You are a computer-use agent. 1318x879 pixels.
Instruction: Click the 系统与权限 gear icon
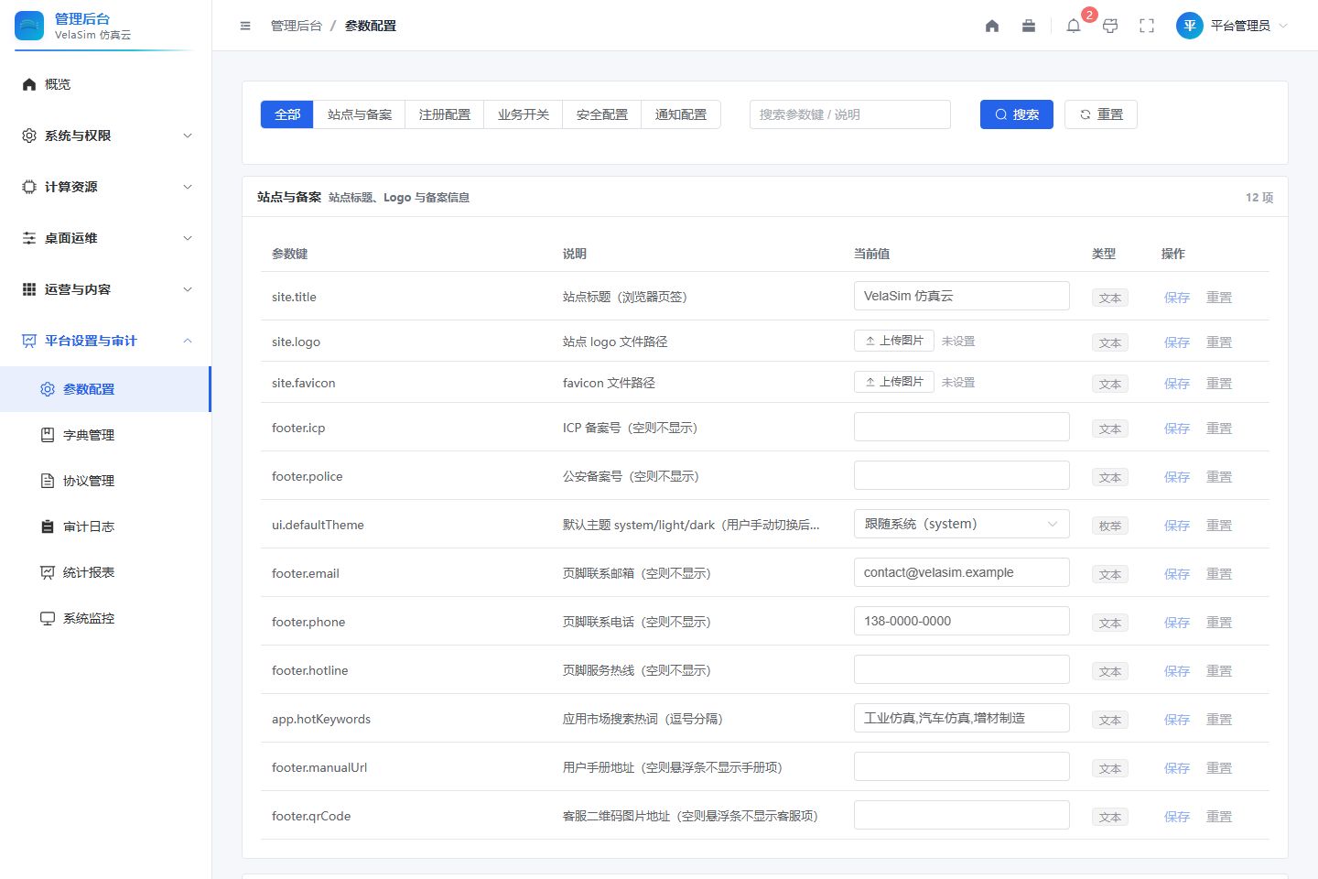(x=29, y=136)
